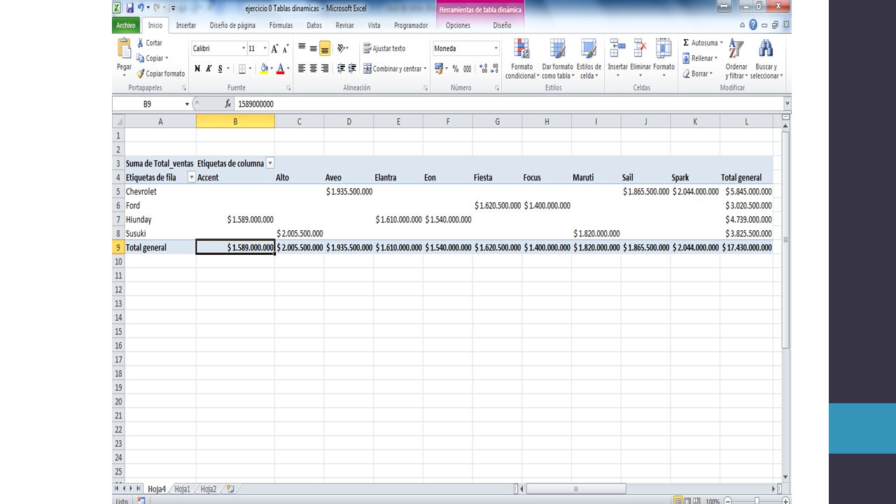
Task: Switch to Datos ribbon tab
Action: [x=314, y=25]
